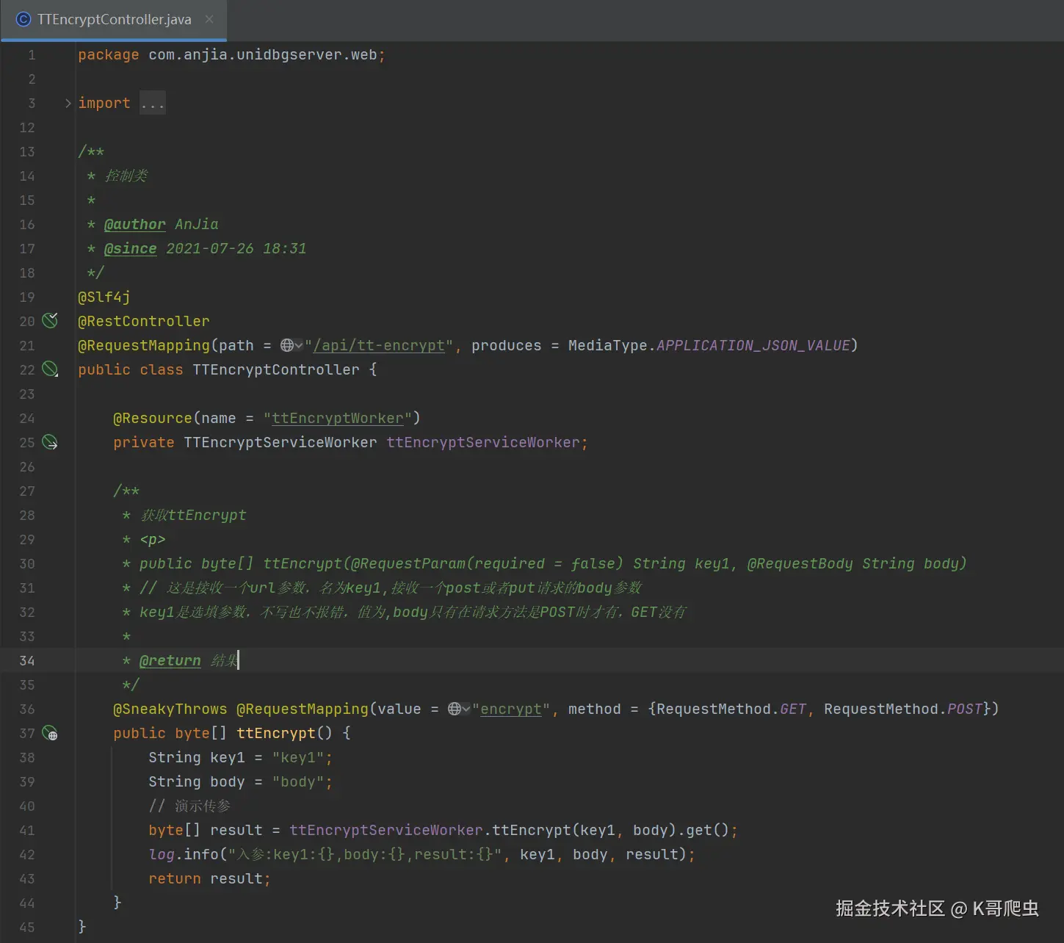Click the request mapping gutter icon on line 37
1064x943 pixels.
[x=50, y=732]
